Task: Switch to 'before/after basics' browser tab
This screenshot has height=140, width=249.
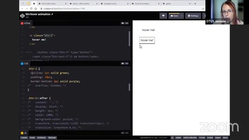Action: tap(52, 3)
